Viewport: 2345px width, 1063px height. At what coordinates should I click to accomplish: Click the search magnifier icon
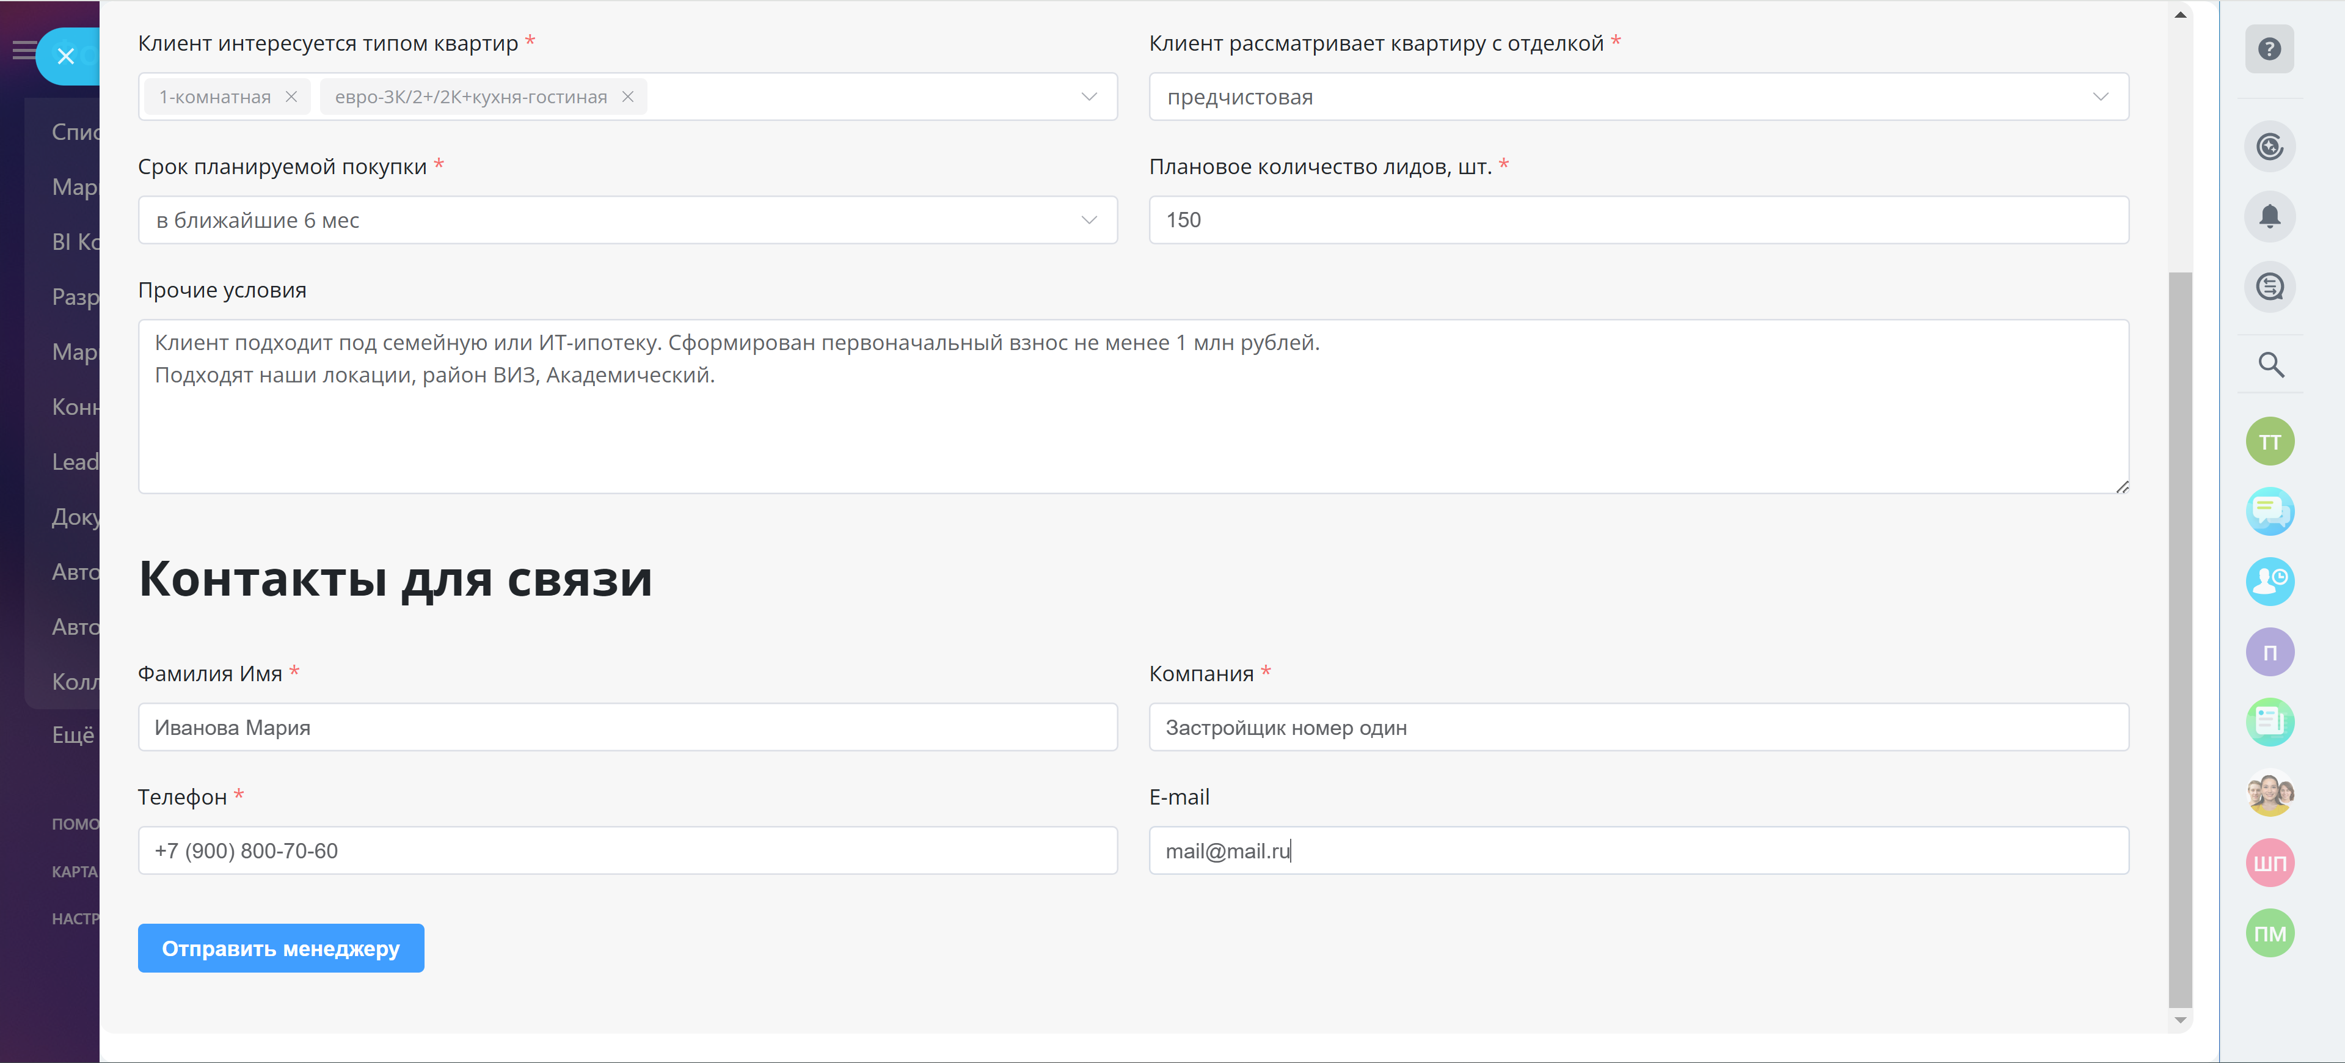(2270, 365)
